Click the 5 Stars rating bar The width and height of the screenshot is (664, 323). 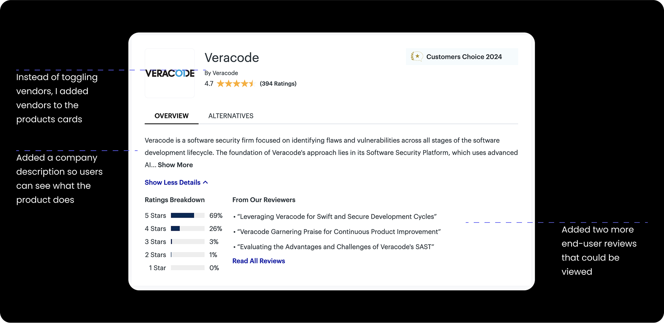point(187,216)
